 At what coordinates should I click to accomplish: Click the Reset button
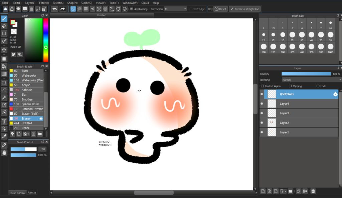pos(220,9)
